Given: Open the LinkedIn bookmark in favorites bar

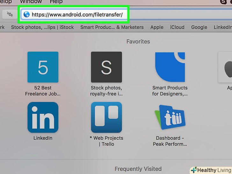Looking at the screenshot, I should 223,27.
